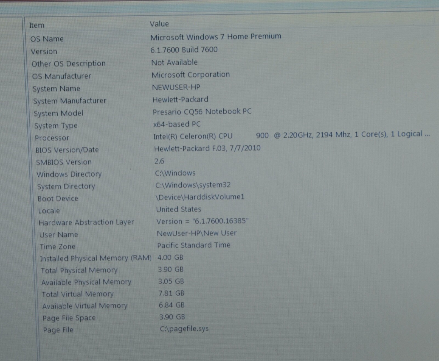This screenshot has height=361, width=439.
Task: Select the Other OS Description label
Action: [x=69, y=64]
